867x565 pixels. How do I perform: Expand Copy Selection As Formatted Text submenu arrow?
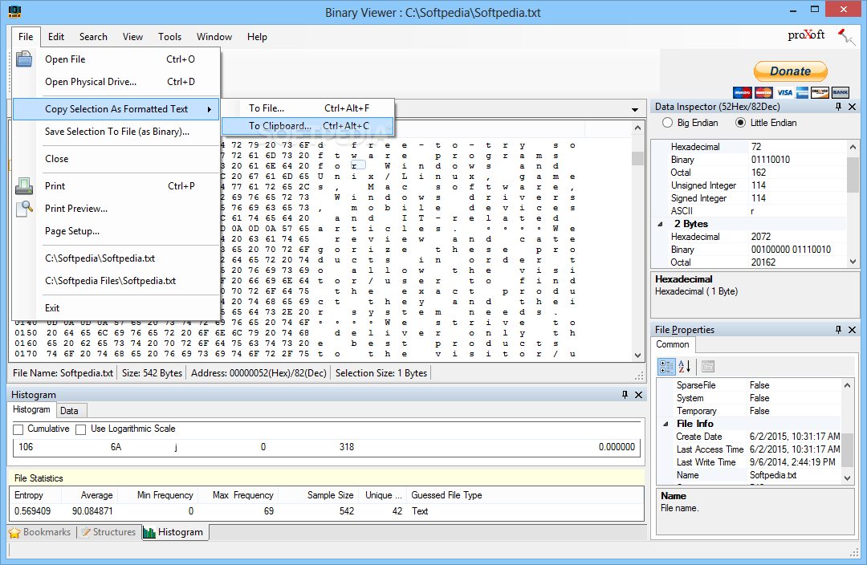click(209, 109)
